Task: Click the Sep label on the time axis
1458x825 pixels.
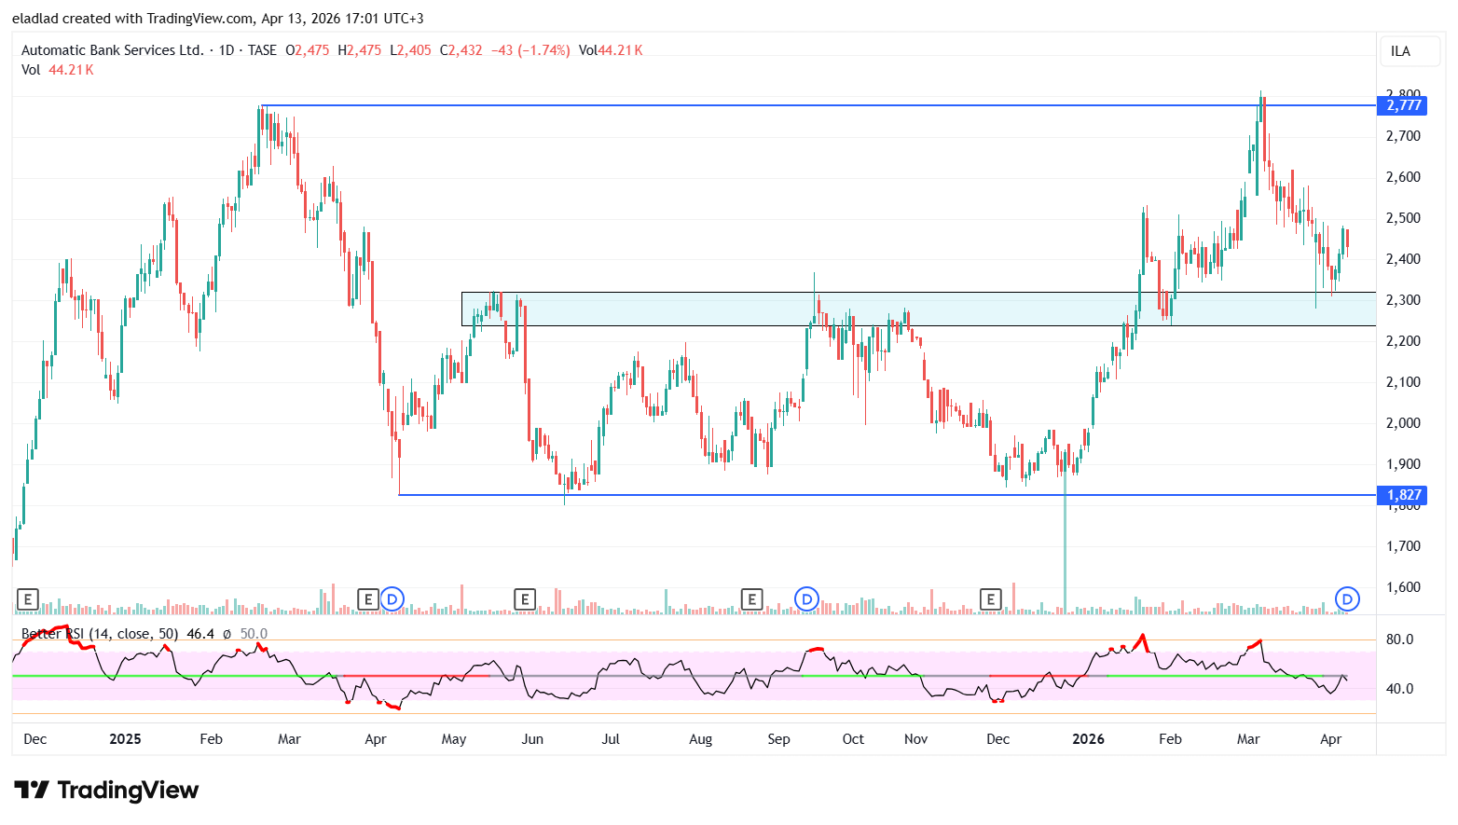Action: 778,739
